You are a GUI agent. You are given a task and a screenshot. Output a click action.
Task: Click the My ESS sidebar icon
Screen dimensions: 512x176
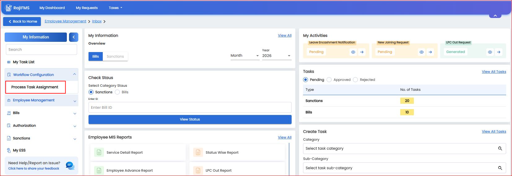click(x=9, y=150)
